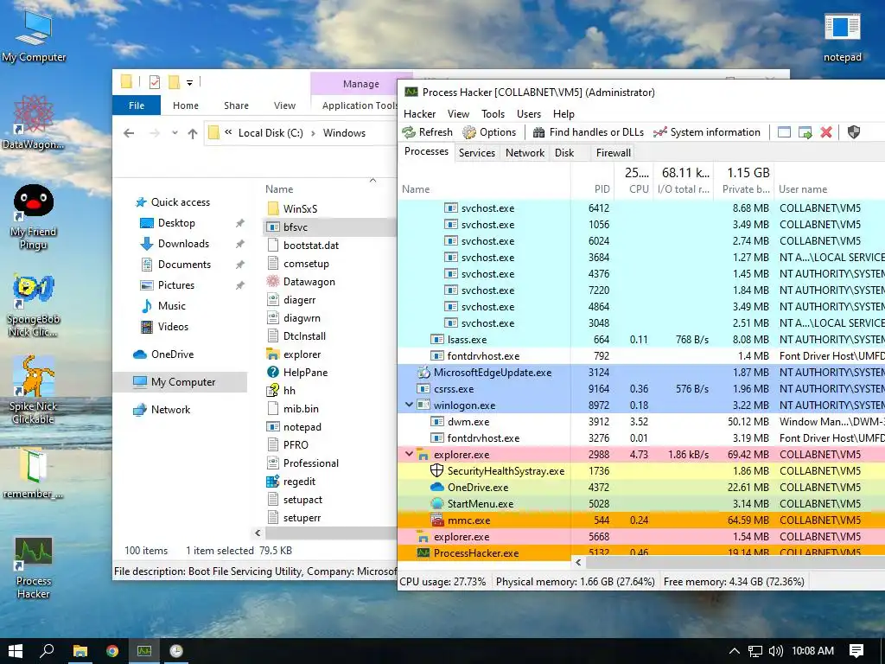Select the dwm.exe process
This screenshot has width=885, height=664.
[641, 422]
